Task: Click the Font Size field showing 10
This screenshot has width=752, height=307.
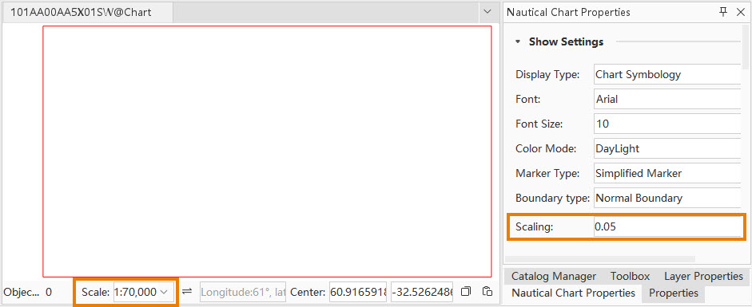Action: 667,124
